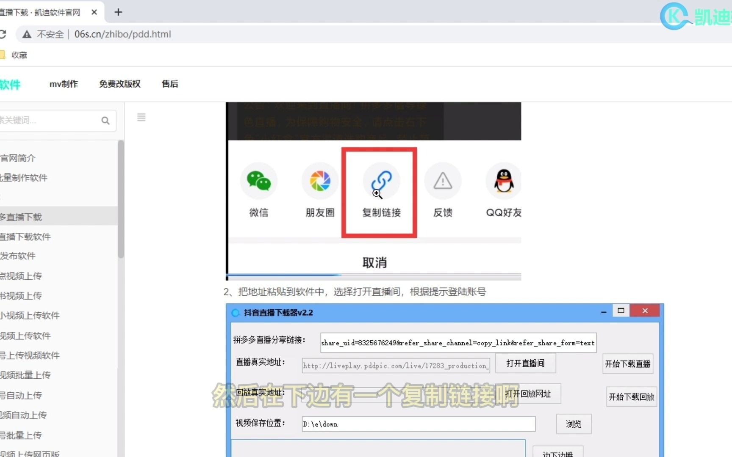The width and height of the screenshot is (732, 457).
Task: Toggle the sidebar hamburger menu icon
Action: [141, 117]
